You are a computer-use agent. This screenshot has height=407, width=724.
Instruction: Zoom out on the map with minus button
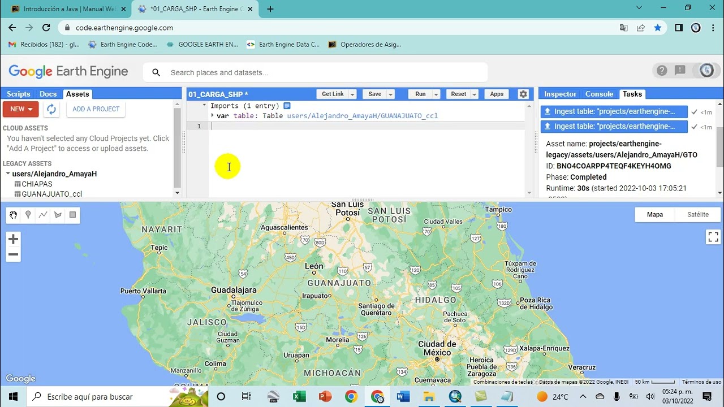tap(14, 254)
